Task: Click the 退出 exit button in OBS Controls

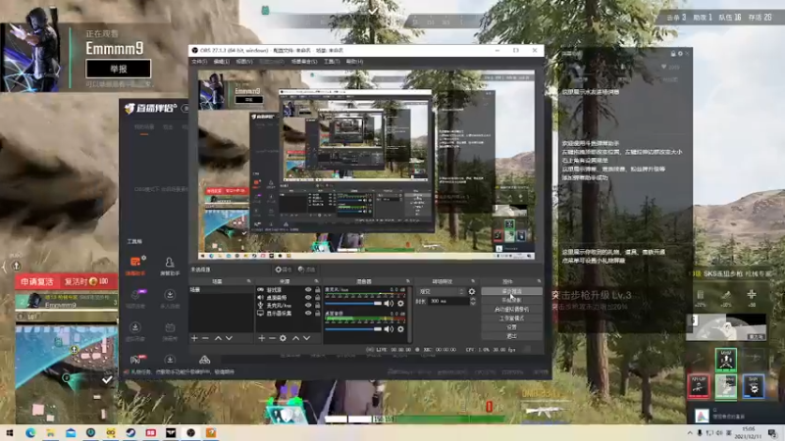Action: (x=511, y=336)
